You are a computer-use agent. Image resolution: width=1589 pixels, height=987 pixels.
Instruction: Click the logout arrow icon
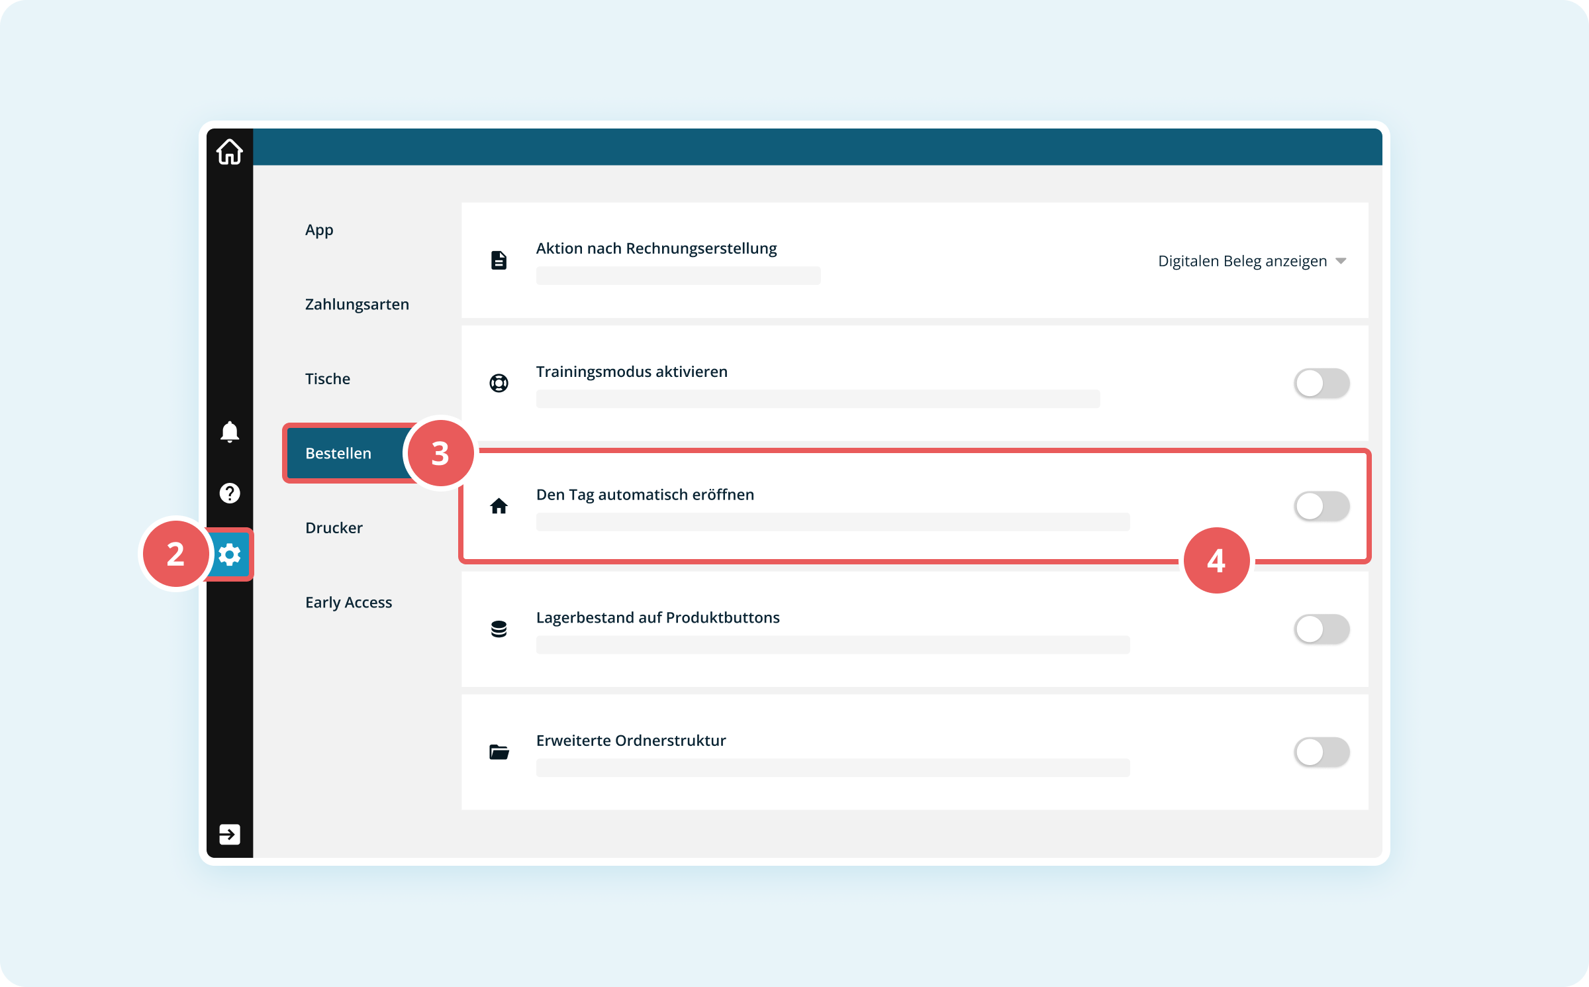coord(229,834)
